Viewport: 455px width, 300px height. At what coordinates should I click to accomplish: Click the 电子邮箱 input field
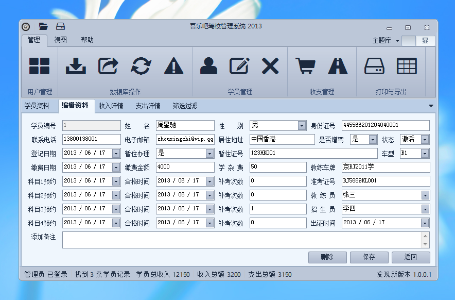(185, 140)
